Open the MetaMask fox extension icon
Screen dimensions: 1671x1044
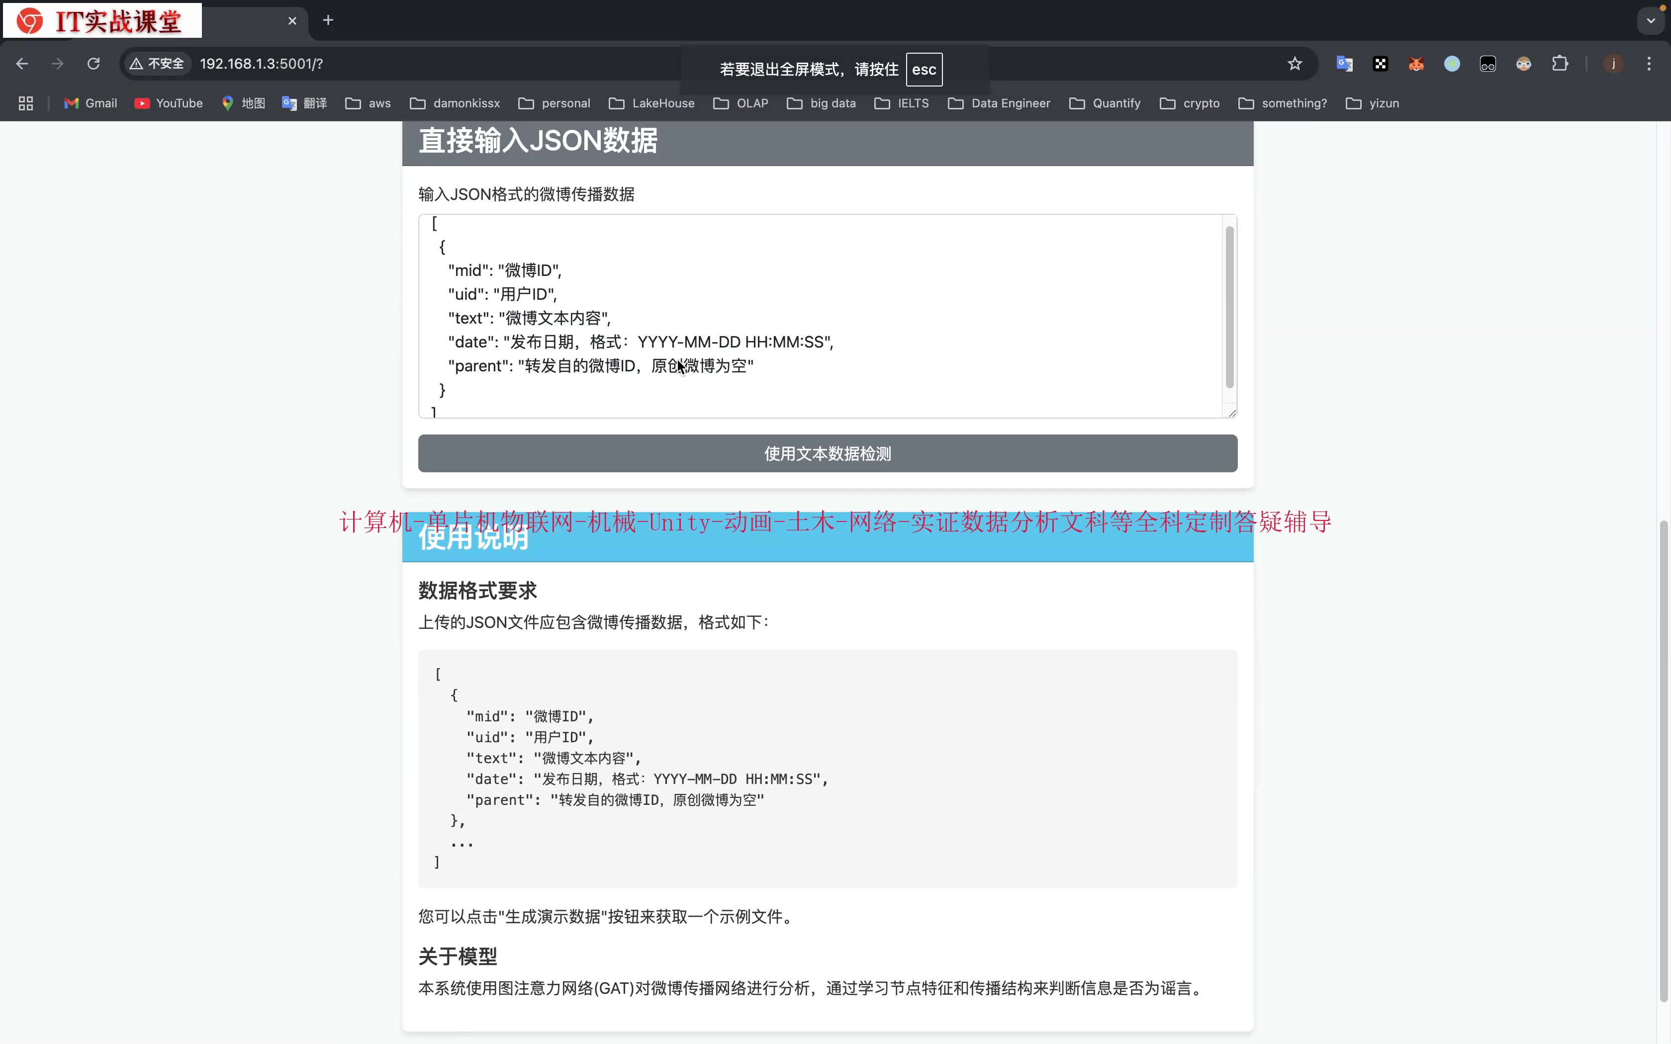pos(1416,64)
